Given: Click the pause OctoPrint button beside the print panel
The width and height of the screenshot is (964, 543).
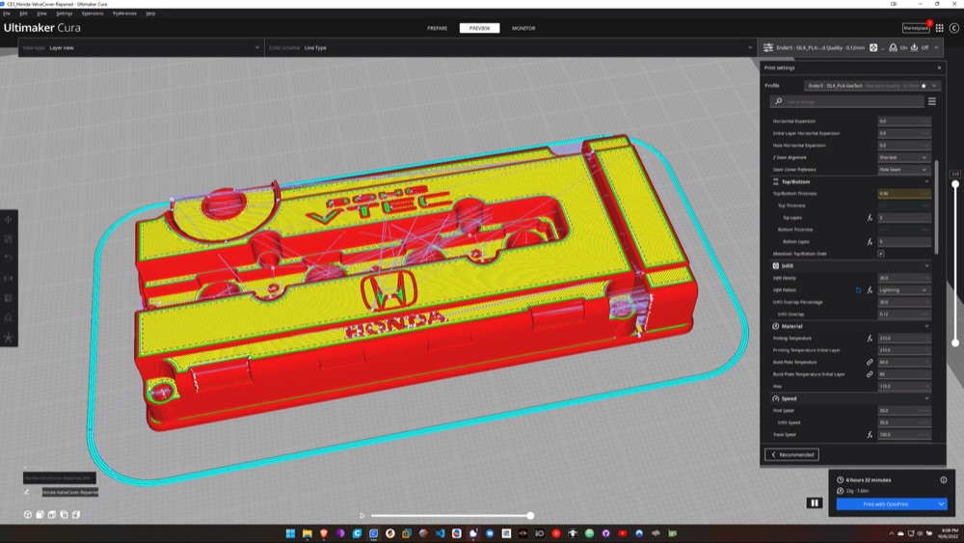Looking at the screenshot, I should tap(815, 503).
